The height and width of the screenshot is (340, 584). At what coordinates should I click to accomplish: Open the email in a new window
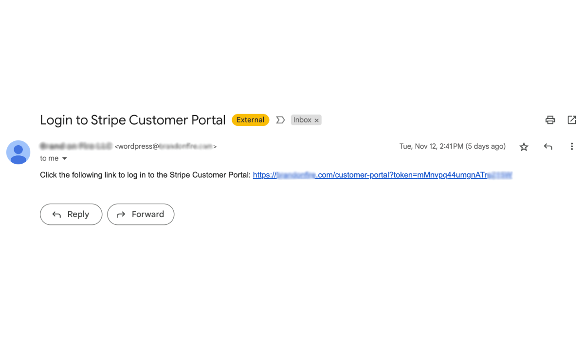pyautogui.click(x=572, y=120)
